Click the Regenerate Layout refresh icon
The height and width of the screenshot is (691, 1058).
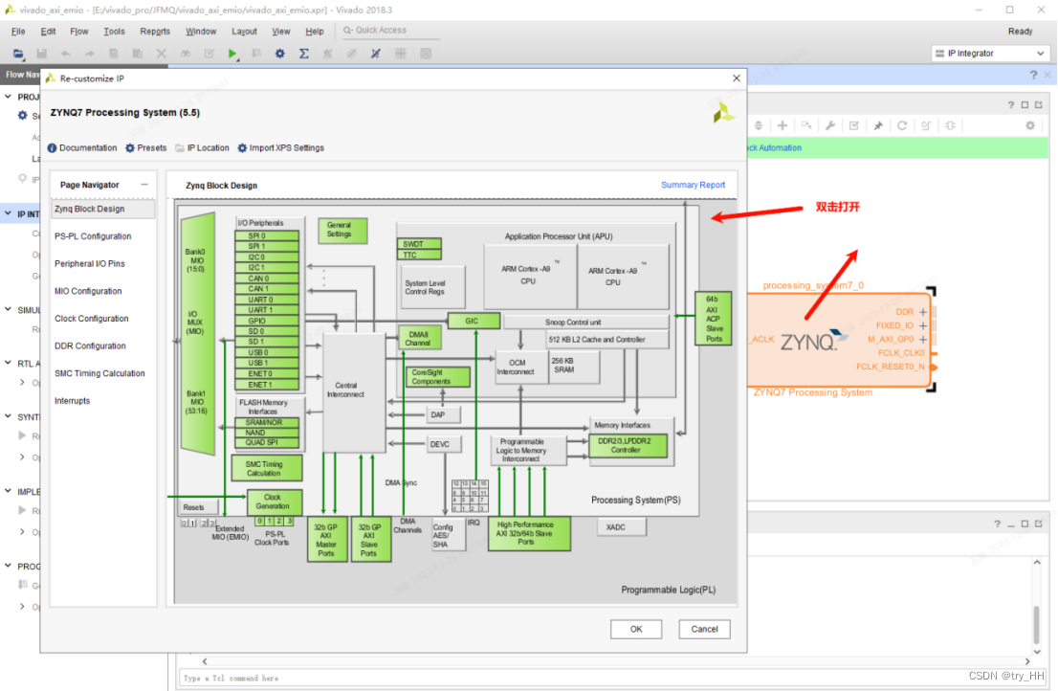(902, 125)
